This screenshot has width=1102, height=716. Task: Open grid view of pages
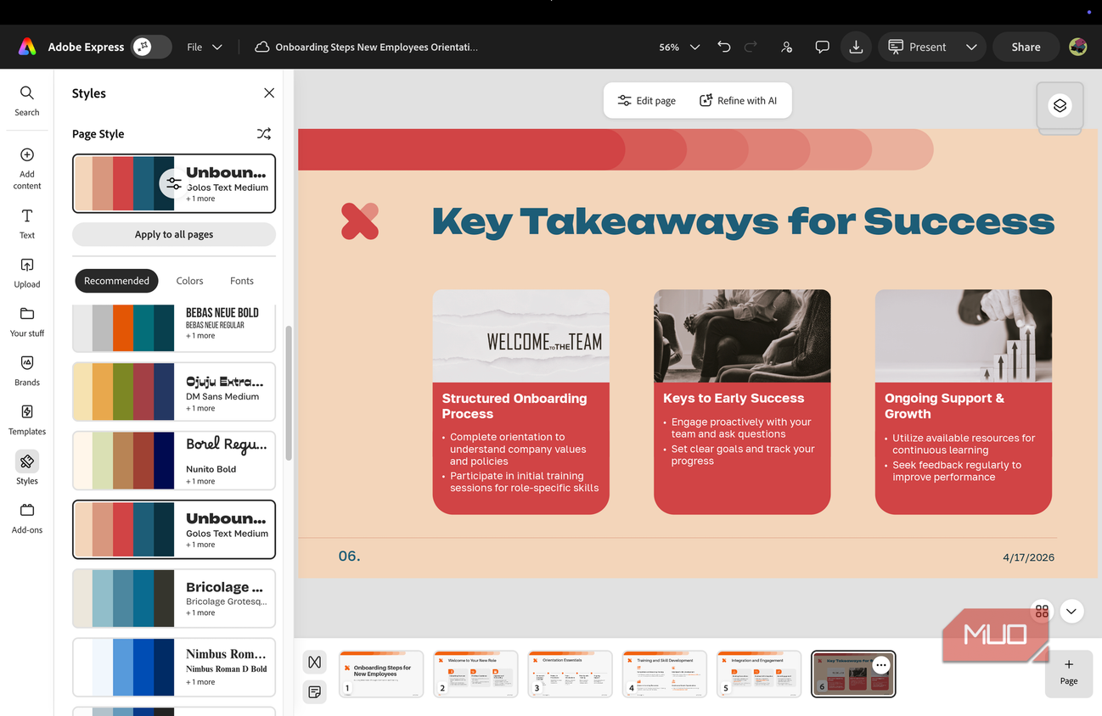(x=1042, y=611)
